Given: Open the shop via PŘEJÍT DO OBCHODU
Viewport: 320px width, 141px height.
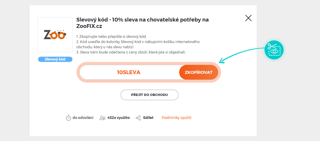Looking at the screenshot, I should coord(149,95).
